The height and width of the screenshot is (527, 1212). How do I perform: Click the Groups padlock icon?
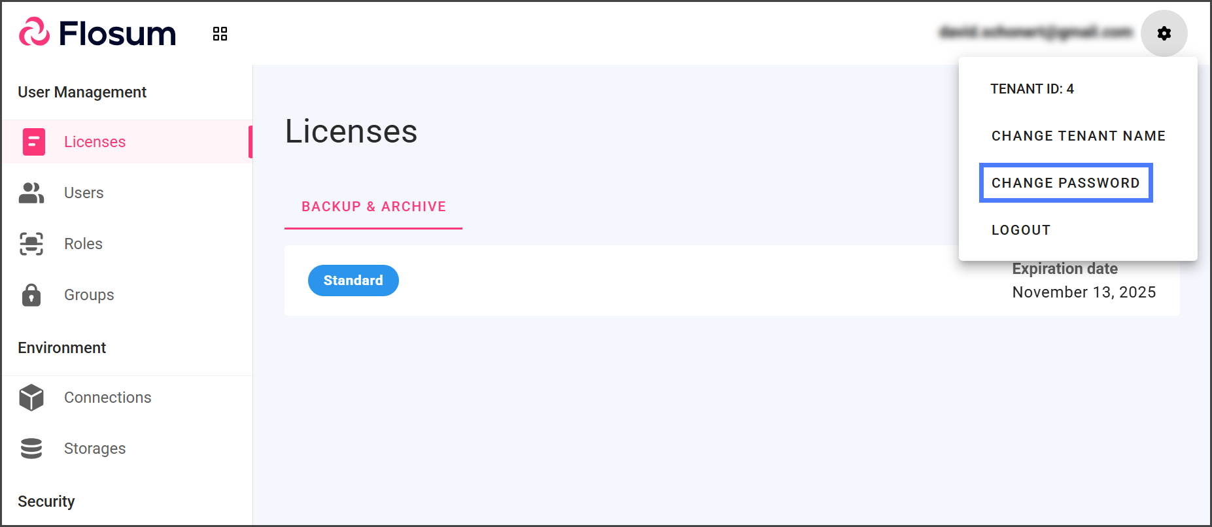(x=31, y=295)
